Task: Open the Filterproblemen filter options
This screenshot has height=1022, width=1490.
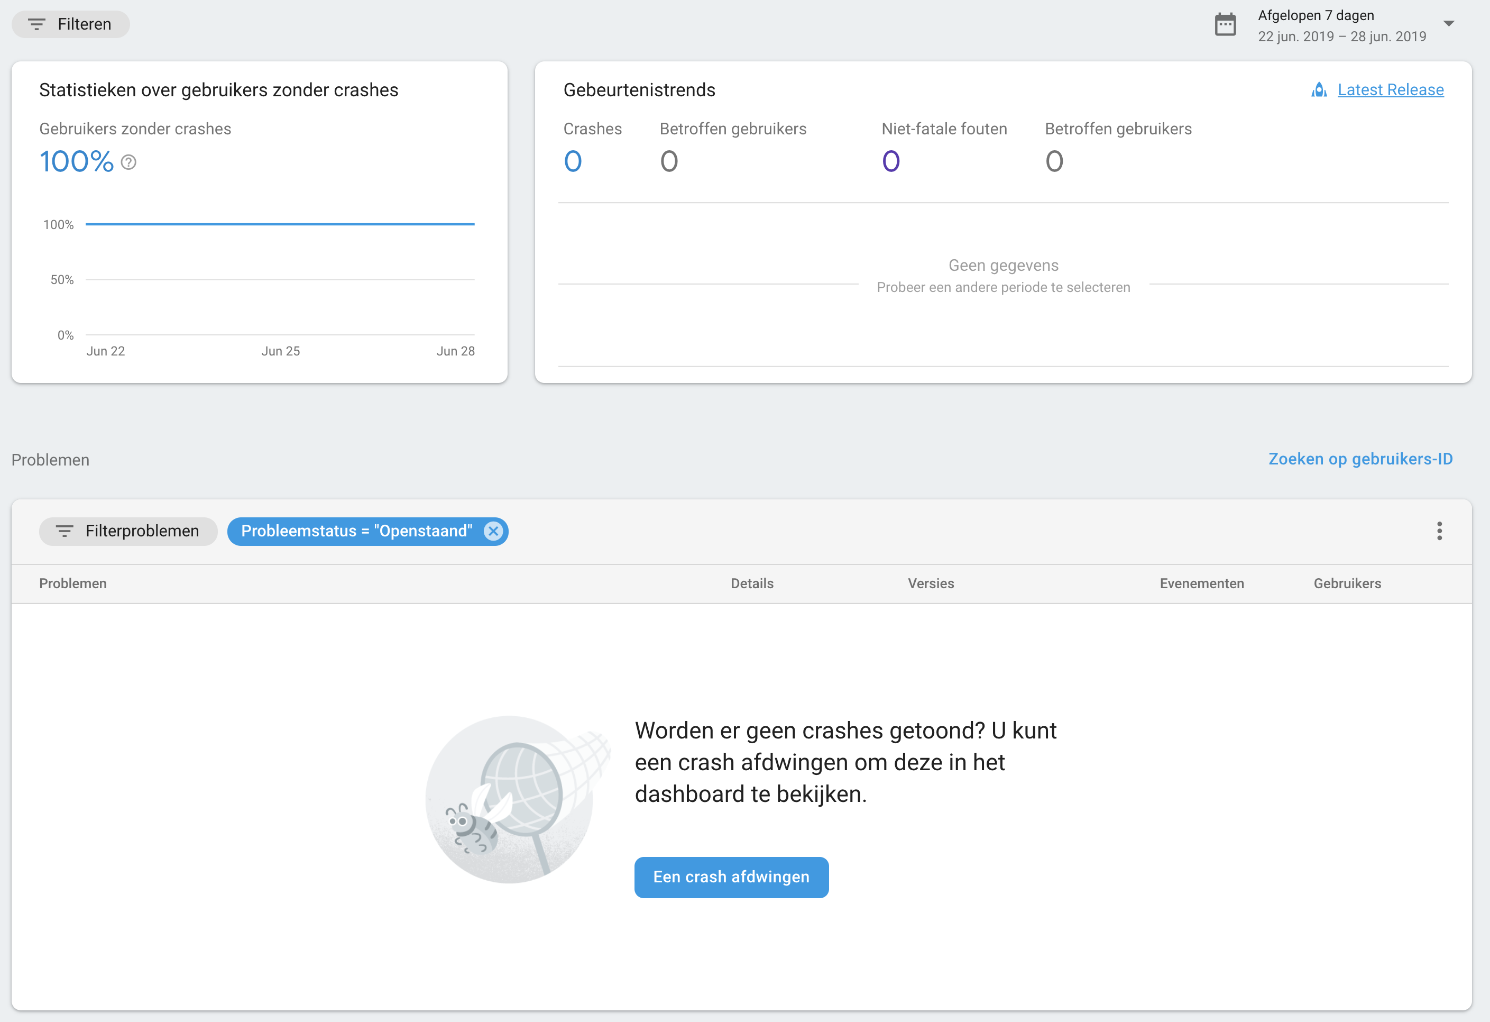Action: 141,531
